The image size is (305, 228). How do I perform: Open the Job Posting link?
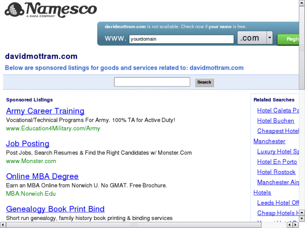coord(28,144)
